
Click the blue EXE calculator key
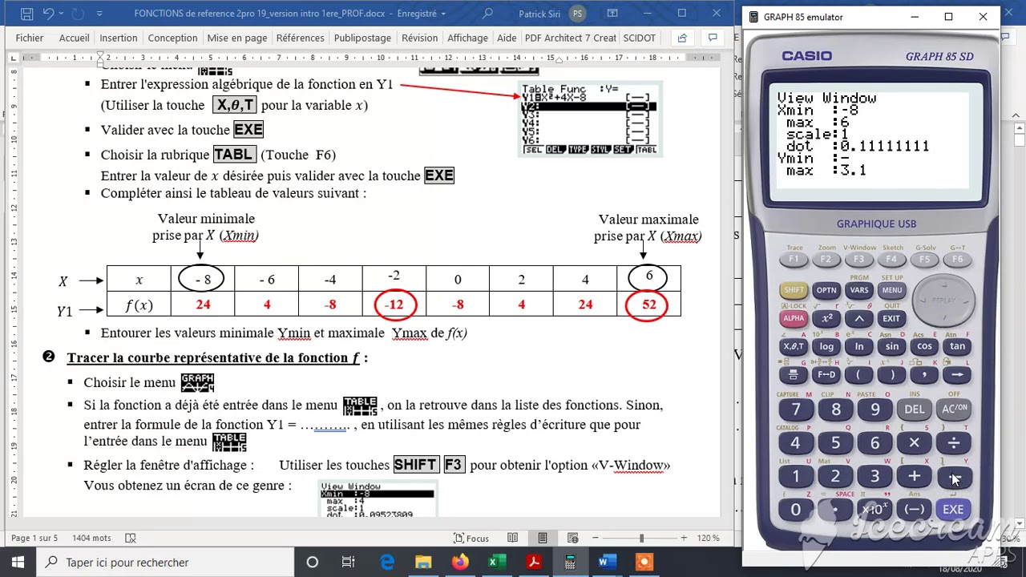[953, 510]
